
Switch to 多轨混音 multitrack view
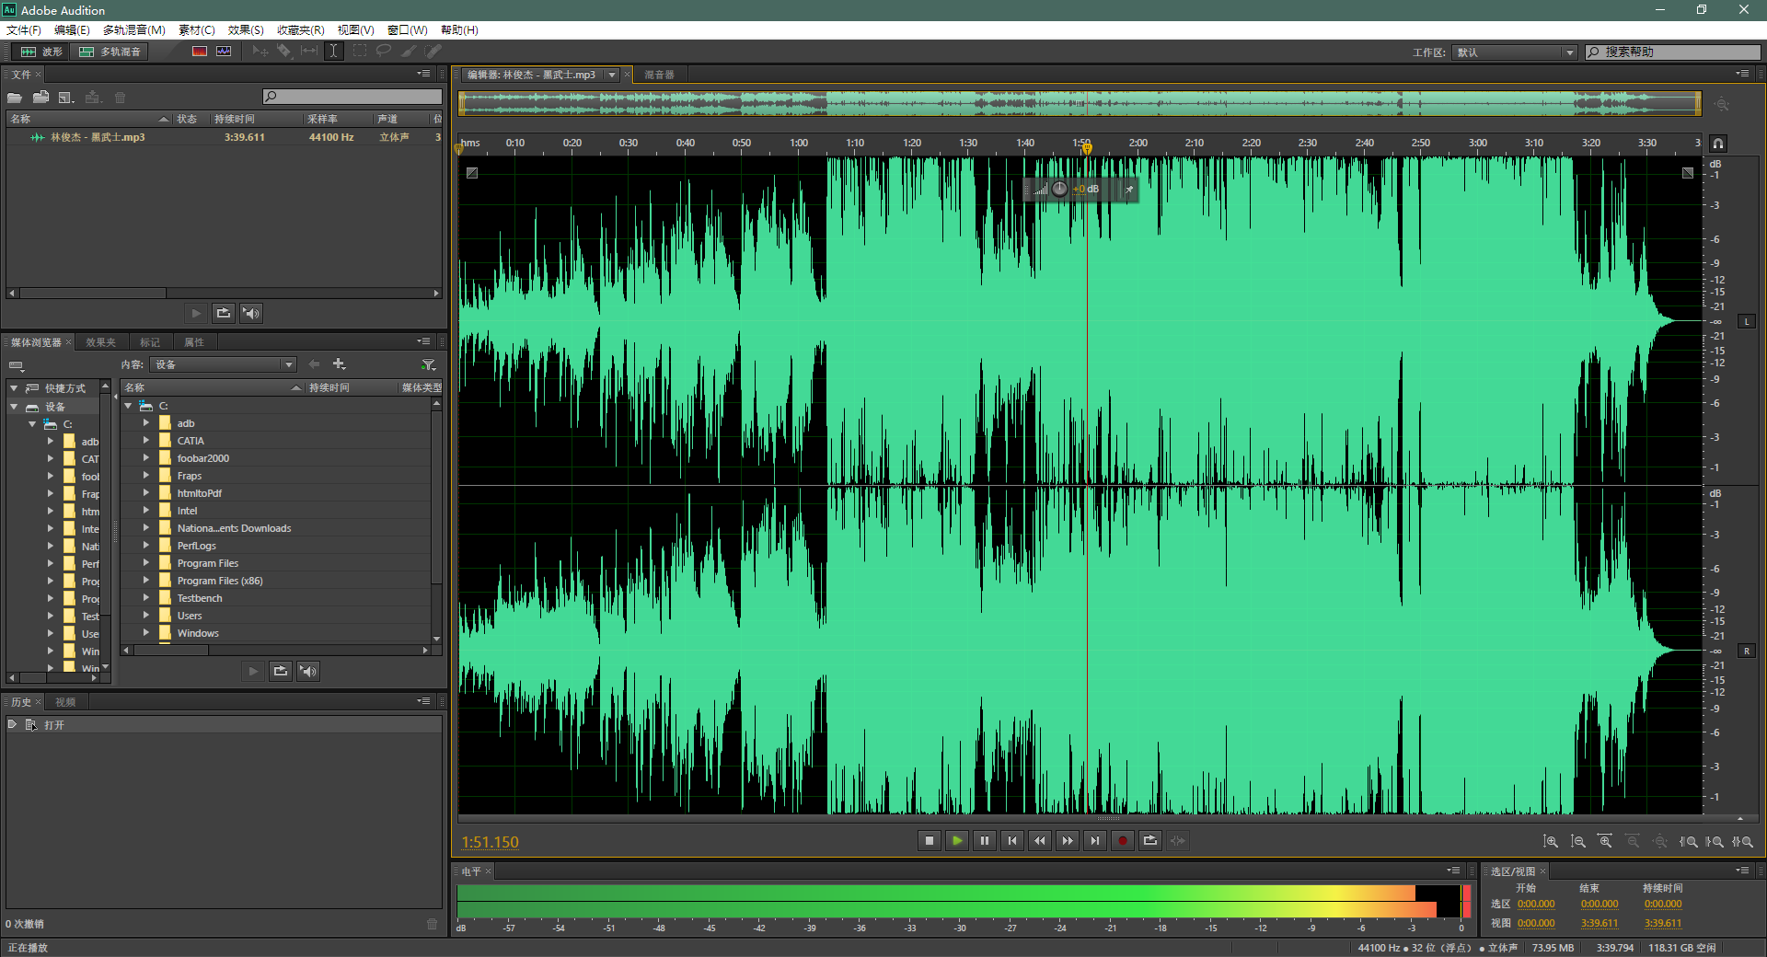pyautogui.click(x=111, y=52)
